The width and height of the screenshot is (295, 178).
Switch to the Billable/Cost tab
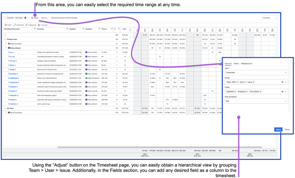click(247, 63)
